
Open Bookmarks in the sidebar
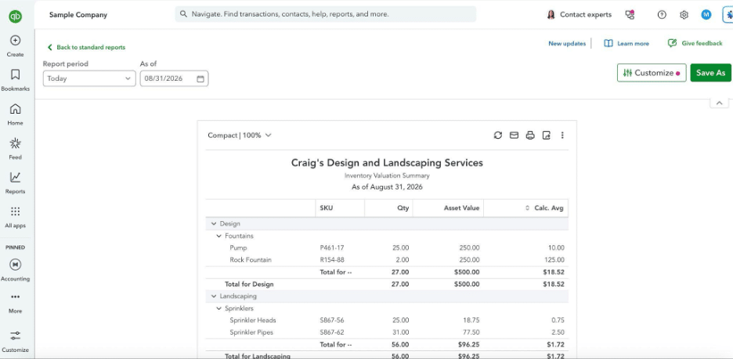point(15,80)
